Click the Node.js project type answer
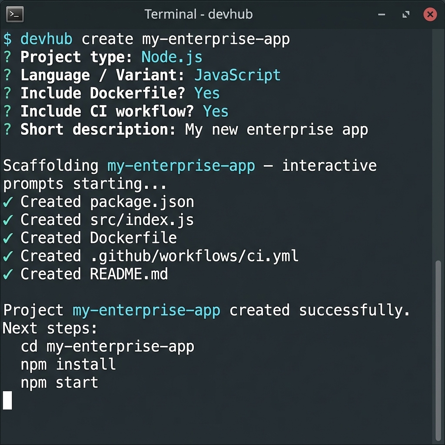The width and height of the screenshot is (445, 445). click(x=171, y=56)
